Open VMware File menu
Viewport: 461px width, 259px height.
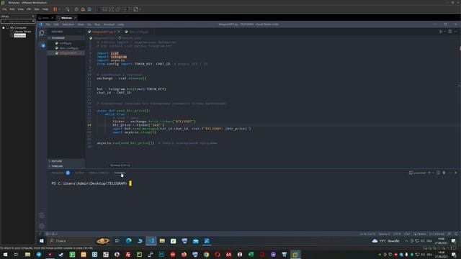(x=4, y=9)
